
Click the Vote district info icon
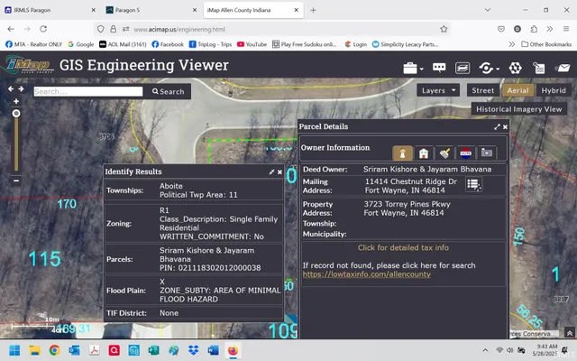[465, 153]
